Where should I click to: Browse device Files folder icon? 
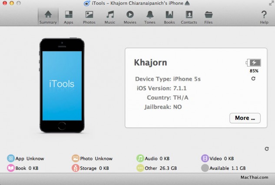click(x=209, y=15)
